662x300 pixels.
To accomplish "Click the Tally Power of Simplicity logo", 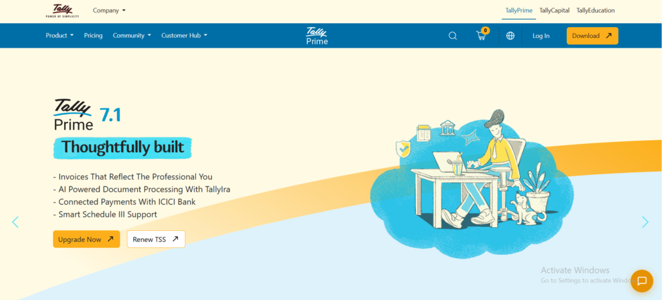I will pyautogui.click(x=62, y=11).
